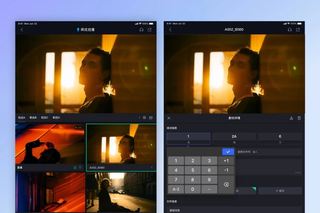320x213 pixels.
Task: Tap the keypad digit 3 key
Action: 209,161
